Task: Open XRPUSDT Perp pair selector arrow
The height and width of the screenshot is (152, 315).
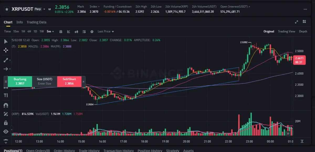Action: 44,9
